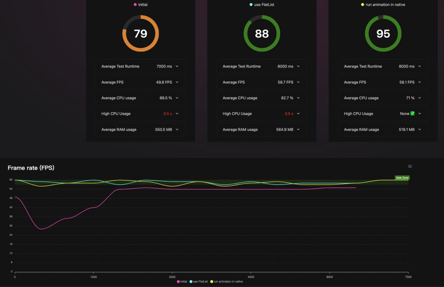Click the Safe Zone badge on chart
The height and width of the screenshot is (287, 444).
[402, 178]
